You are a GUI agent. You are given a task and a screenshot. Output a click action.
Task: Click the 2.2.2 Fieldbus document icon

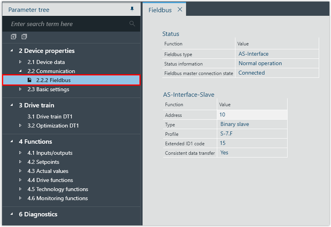pos(30,80)
